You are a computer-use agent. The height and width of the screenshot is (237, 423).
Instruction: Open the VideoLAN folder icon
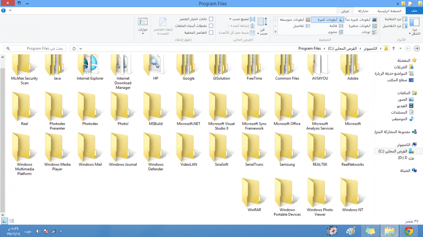189,148
